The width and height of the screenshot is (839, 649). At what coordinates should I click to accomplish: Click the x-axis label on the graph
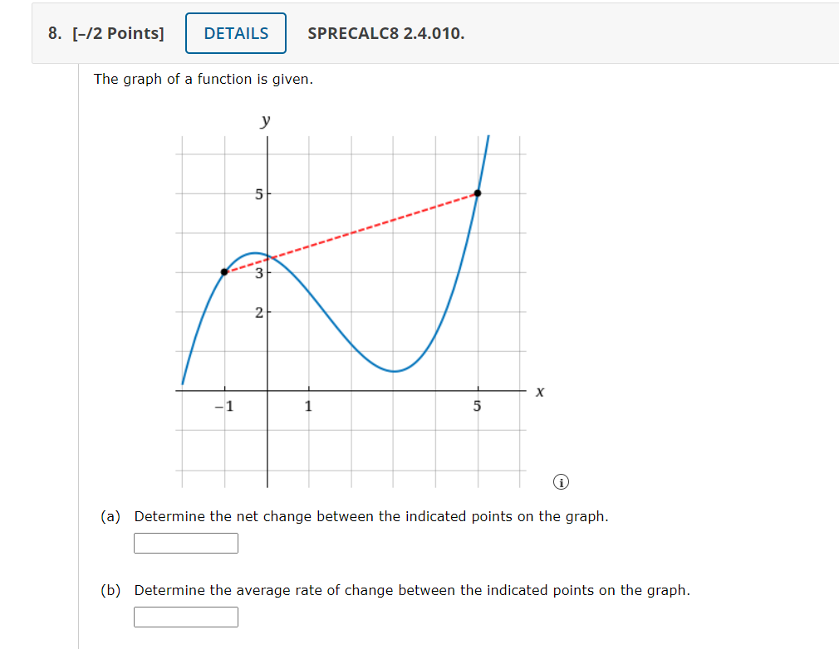point(540,391)
